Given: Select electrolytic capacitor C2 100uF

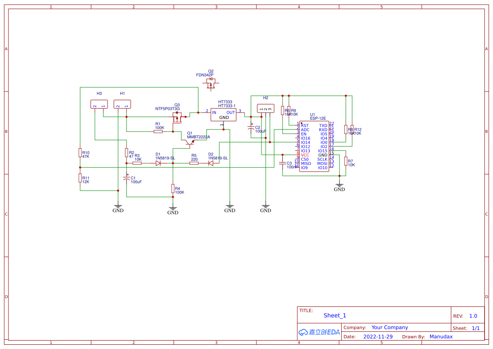Looking at the screenshot, I should [251, 128].
